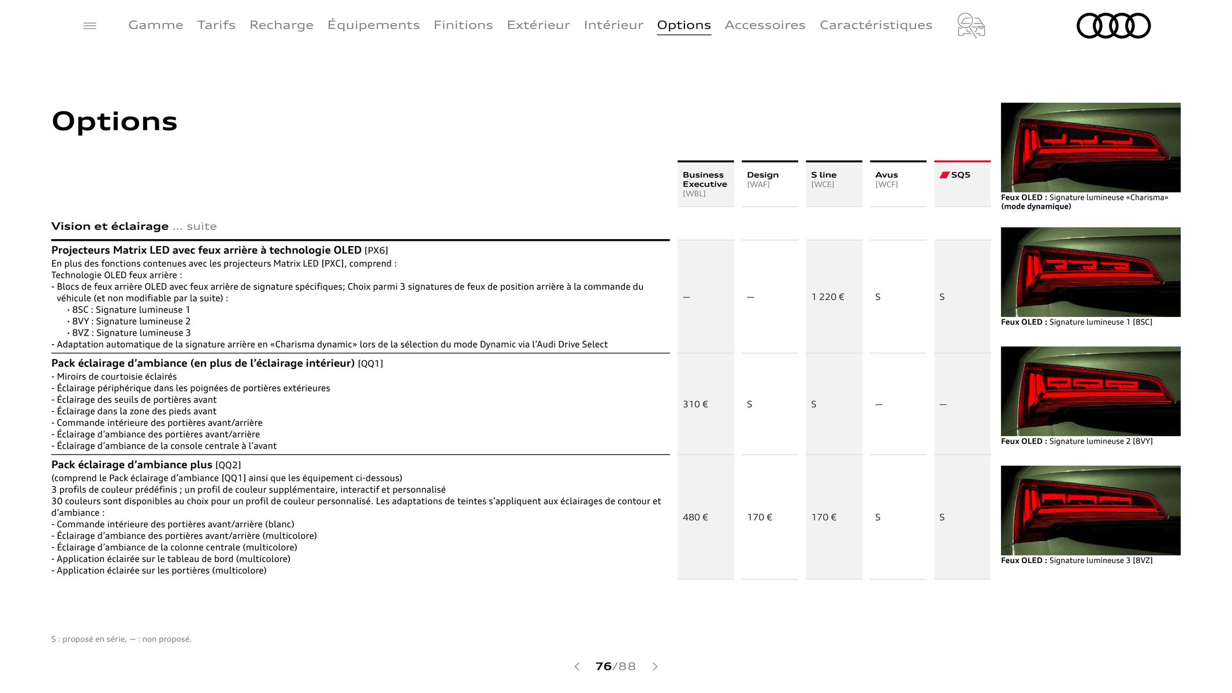Open the Équipements tab
Image resolution: width=1232 pixels, height=693 pixels.
click(x=373, y=25)
